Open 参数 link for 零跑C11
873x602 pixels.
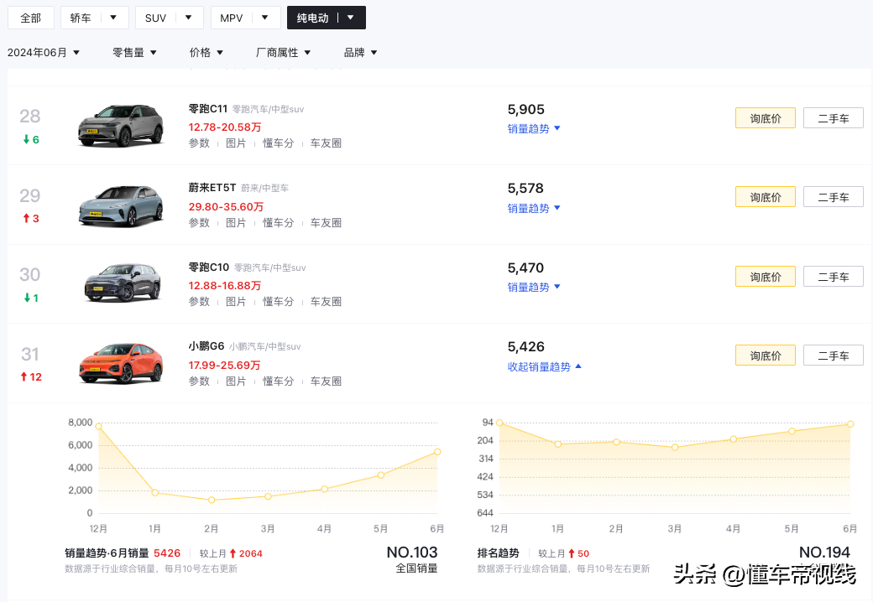coord(199,143)
